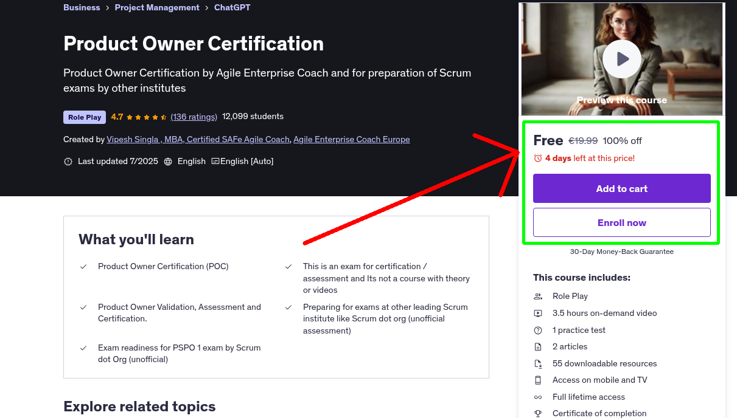Viewport: 737px width, 418px height.
Task: Click the 55 downloadable resources text
Action: [x=605, y=364]
